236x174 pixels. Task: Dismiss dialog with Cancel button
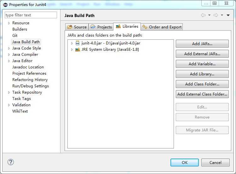coord(216,162)
